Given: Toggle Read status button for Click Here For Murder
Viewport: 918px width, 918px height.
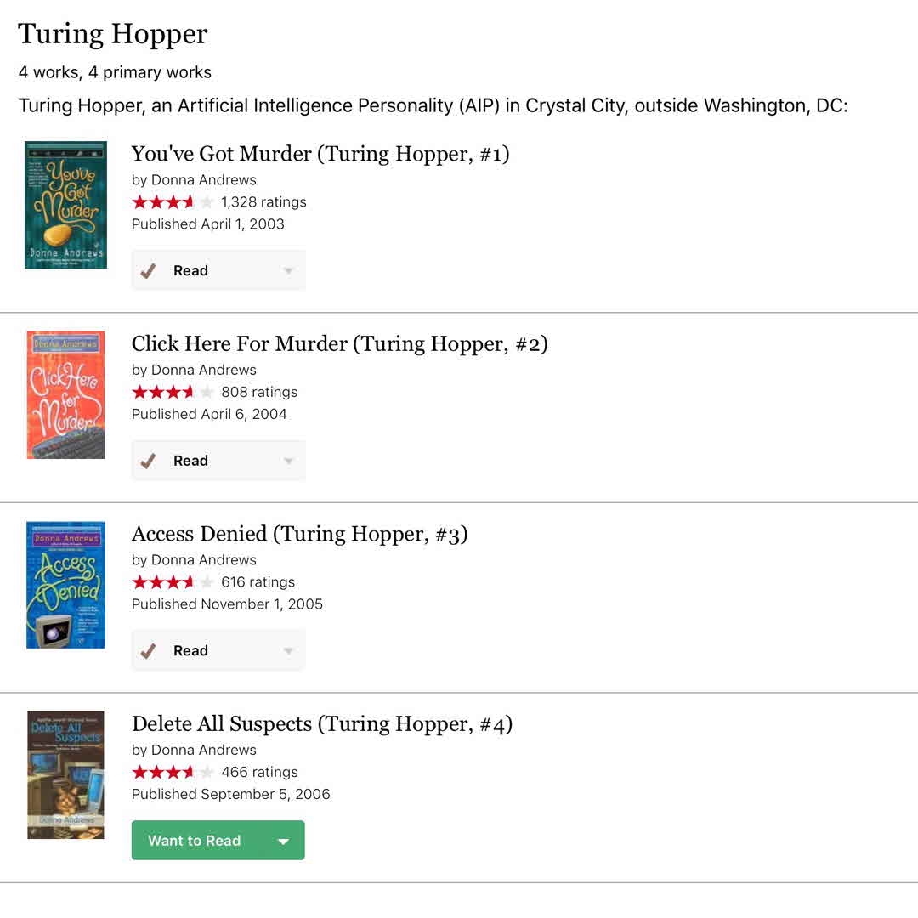Looking at the screenshot, I should (x=190, y=461).
